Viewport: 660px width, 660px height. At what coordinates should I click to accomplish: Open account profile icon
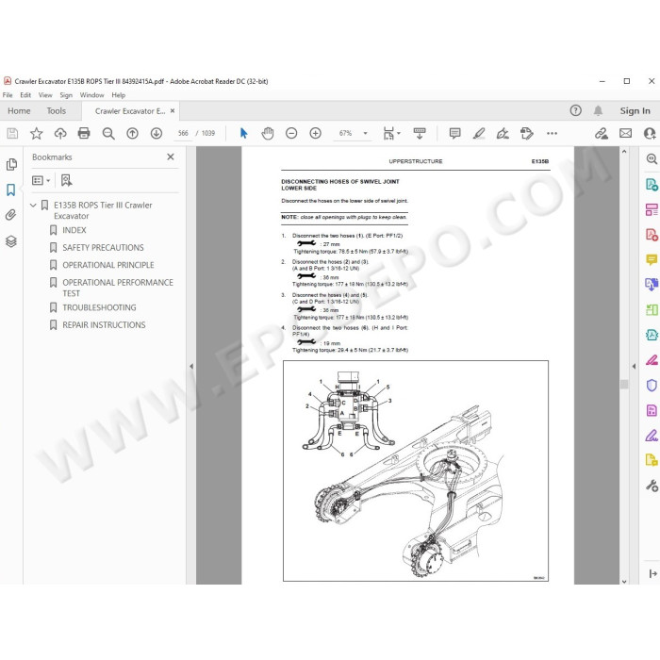click(x=650, y=134)
